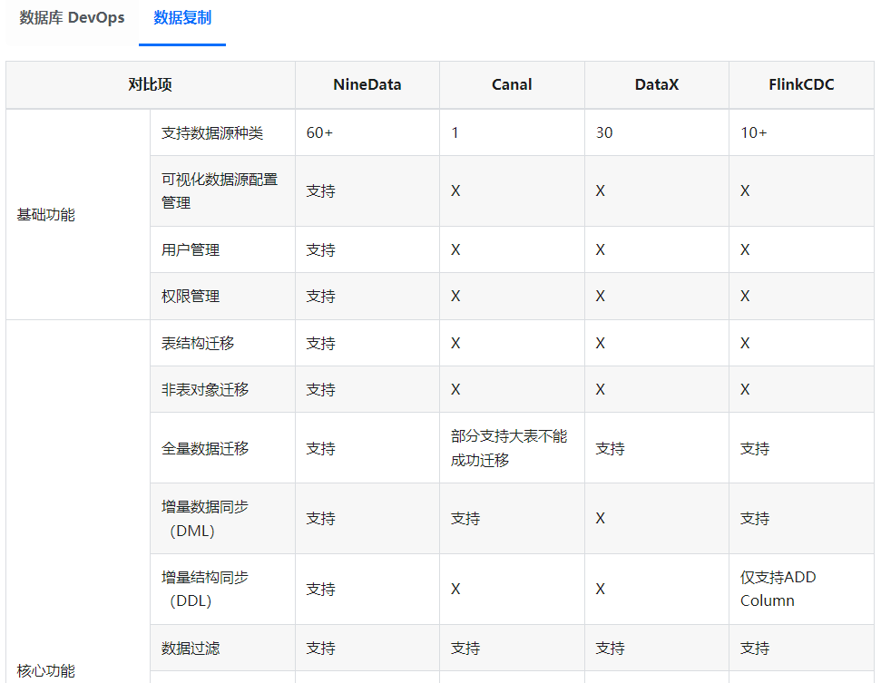The width and height of the screenshot is (881, 683).
Task: Click the 非表对象迁移 row label
Action: (x=205, y=389)
